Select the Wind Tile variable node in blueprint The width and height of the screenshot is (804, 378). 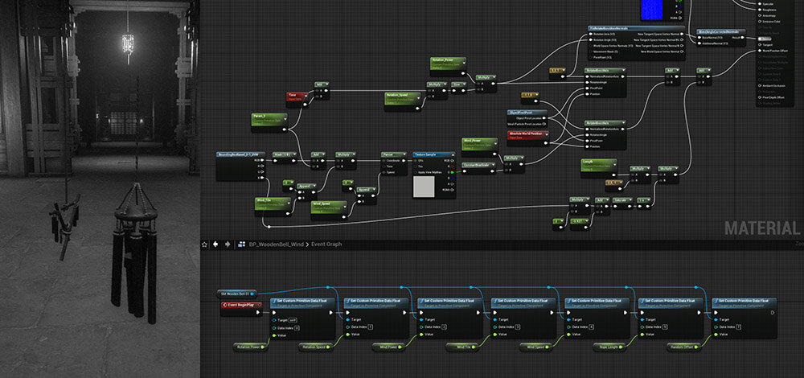click(462, 347)
